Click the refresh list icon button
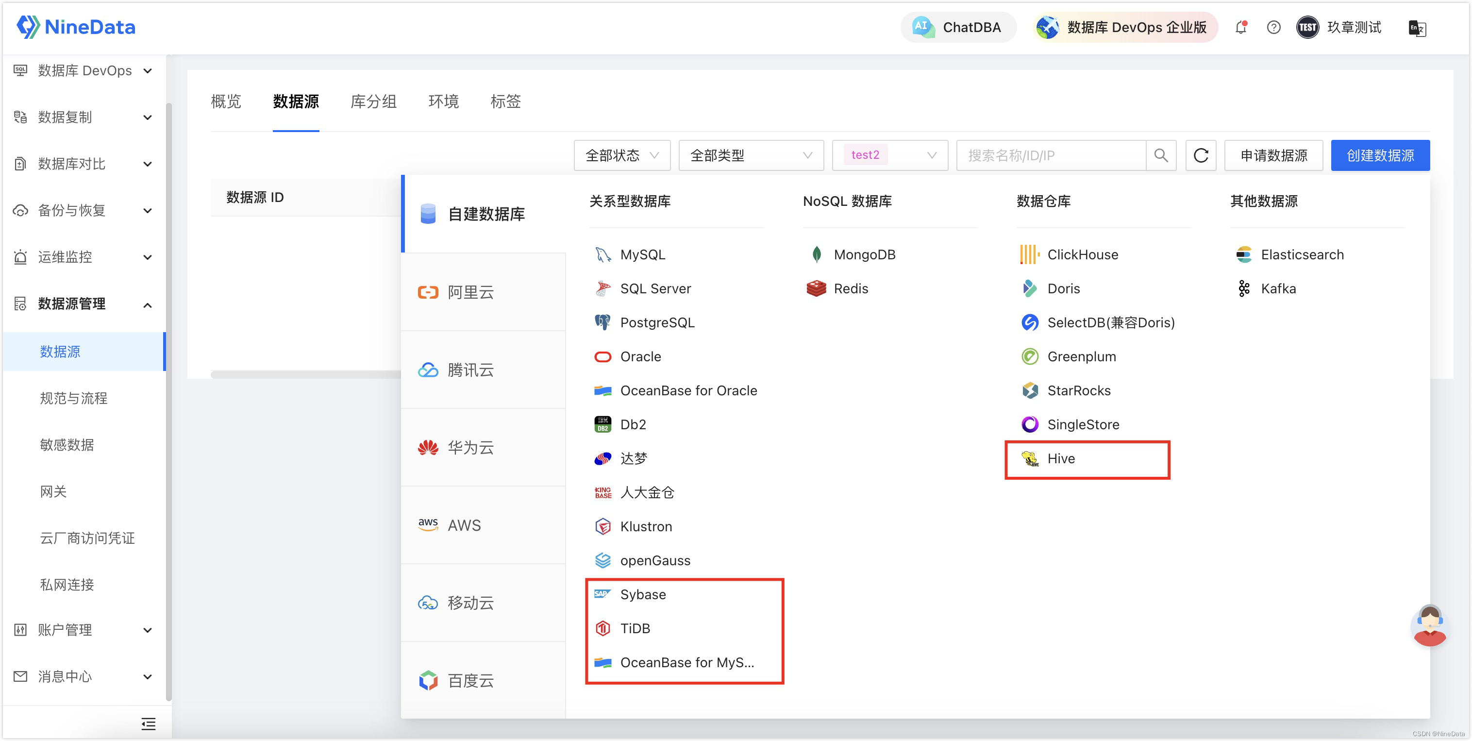 click(1201, 155)
